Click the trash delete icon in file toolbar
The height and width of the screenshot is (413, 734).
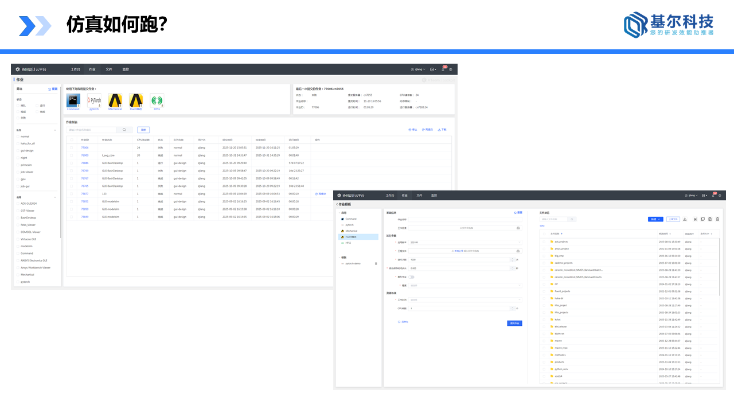[x=717, y=219]
